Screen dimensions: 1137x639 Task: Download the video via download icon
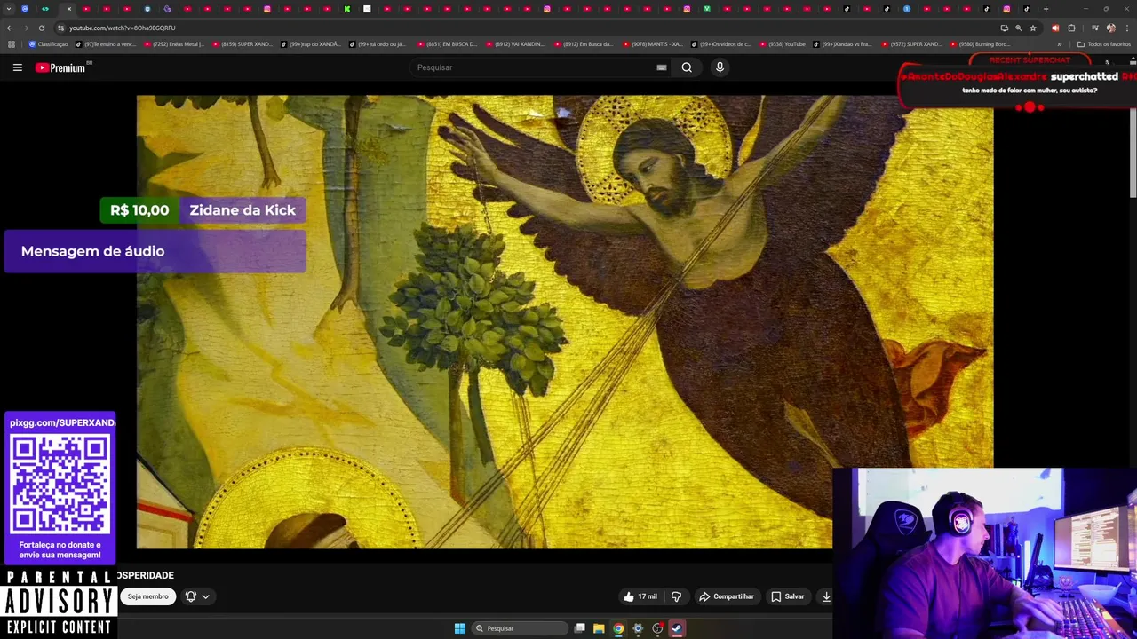(826, 596)
